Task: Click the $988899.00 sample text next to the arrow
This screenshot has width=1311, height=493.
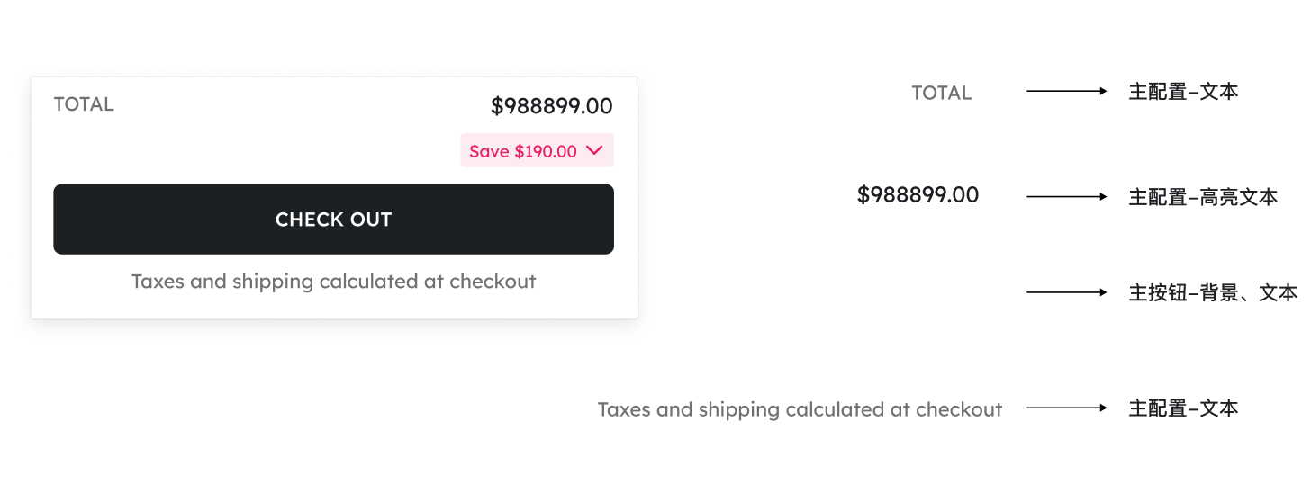Action: click(x=918, y=195)
